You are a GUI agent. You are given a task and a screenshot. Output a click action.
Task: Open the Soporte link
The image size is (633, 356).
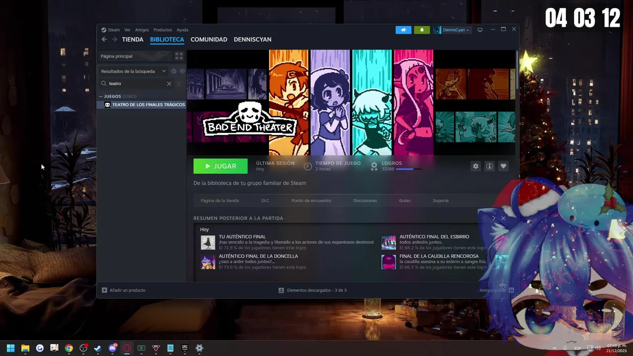point(441,201)
